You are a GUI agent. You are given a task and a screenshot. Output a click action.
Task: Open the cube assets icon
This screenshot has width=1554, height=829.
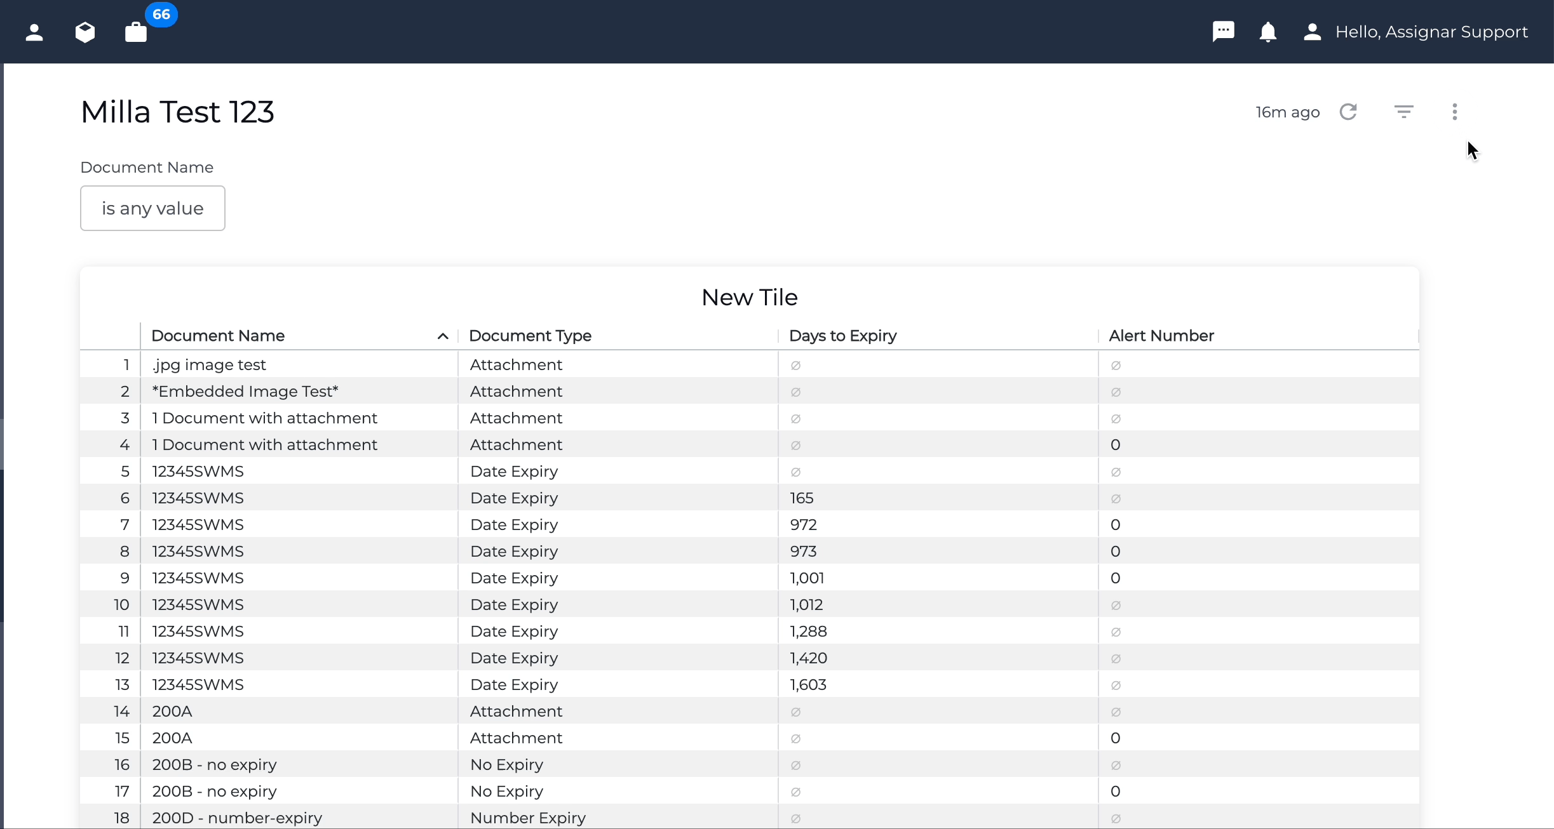(x=85, y=32)
